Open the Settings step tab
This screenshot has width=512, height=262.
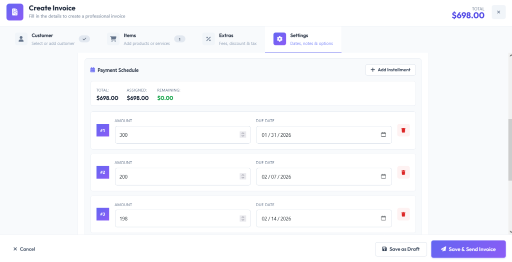point(303,39)
